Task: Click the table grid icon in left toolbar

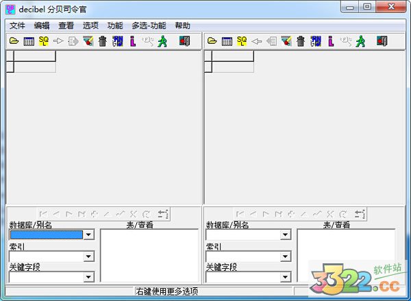Action: [x=29, y=41]
